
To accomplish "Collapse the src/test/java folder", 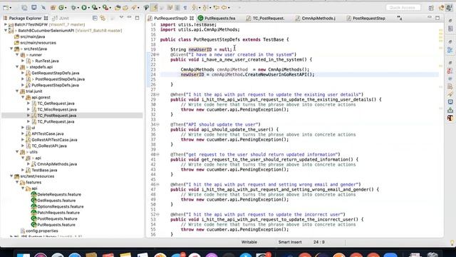I will click(11, 49).
